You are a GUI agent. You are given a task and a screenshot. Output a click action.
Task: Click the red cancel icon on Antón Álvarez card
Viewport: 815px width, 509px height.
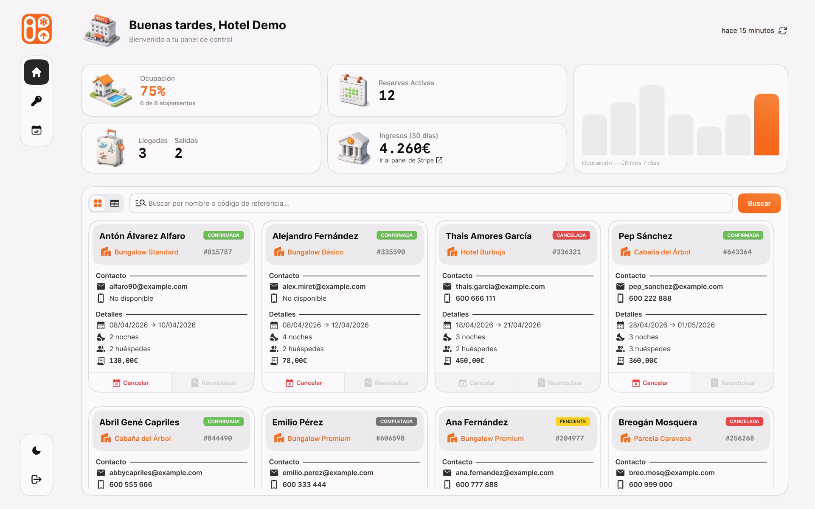point(116,383)
